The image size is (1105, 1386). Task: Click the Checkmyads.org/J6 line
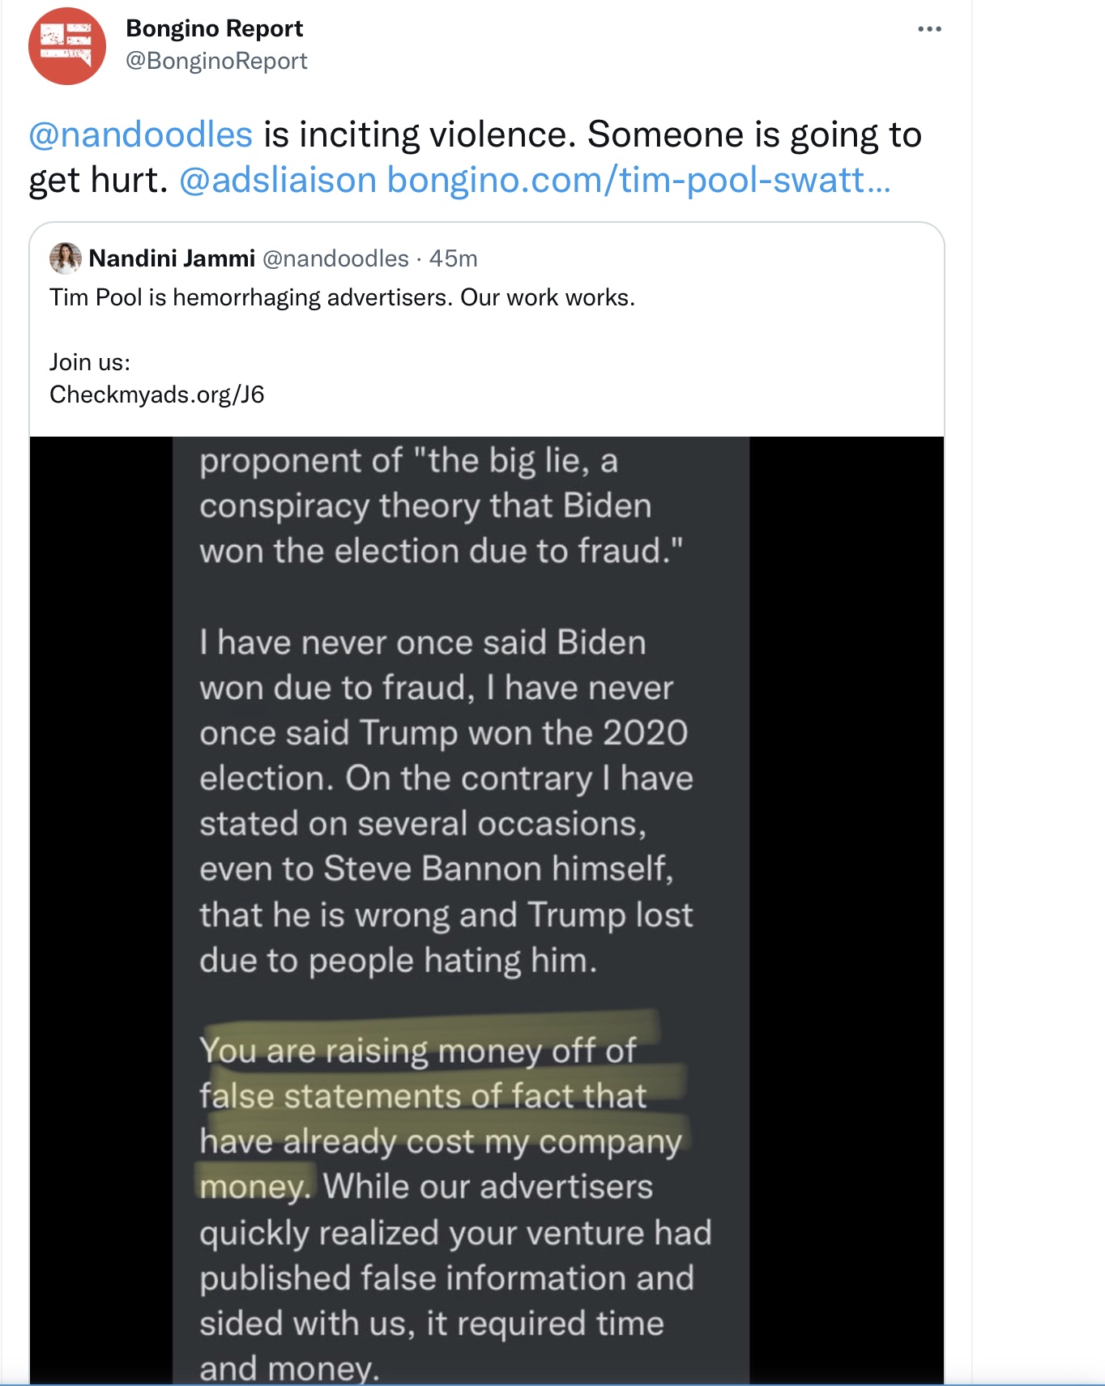point(157,394)
